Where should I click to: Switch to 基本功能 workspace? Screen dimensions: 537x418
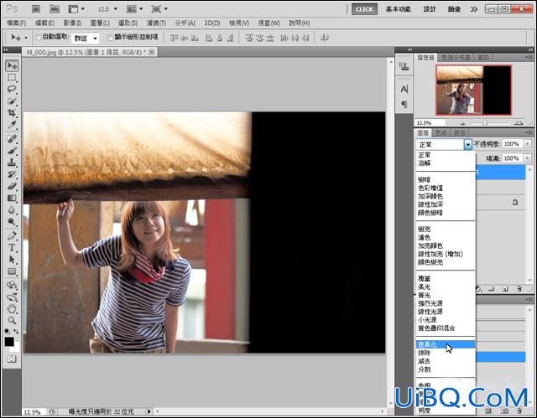click(x=399, y=9)
